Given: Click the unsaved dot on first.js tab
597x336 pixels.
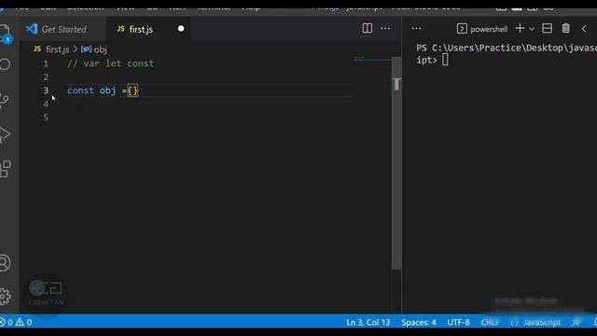Looking at the screenshot, I should point(181,29).
